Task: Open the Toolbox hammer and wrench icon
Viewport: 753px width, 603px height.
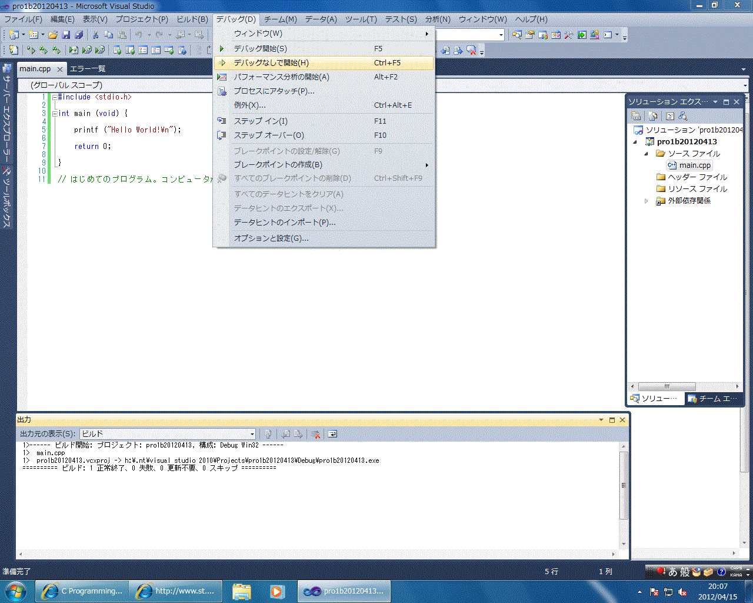Action: [x=569, y=35]
